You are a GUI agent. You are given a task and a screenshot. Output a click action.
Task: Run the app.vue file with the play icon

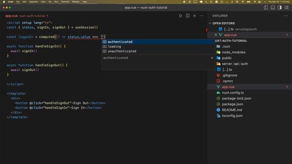point(181,16)
